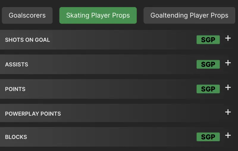Click the BLOCKS heading text
The image size is (238, 151).
click(x=16, y=137)
